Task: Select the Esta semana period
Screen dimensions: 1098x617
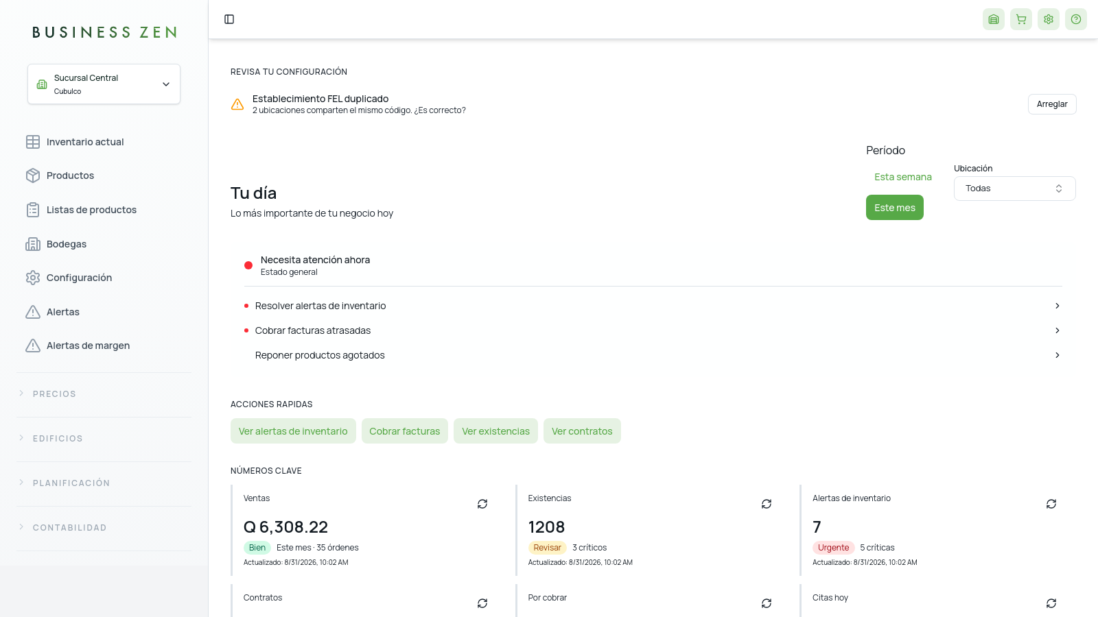Action: (902, 177)
